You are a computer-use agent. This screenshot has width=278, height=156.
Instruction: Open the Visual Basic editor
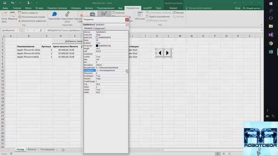pyautogui.click(x=4, y=17)
